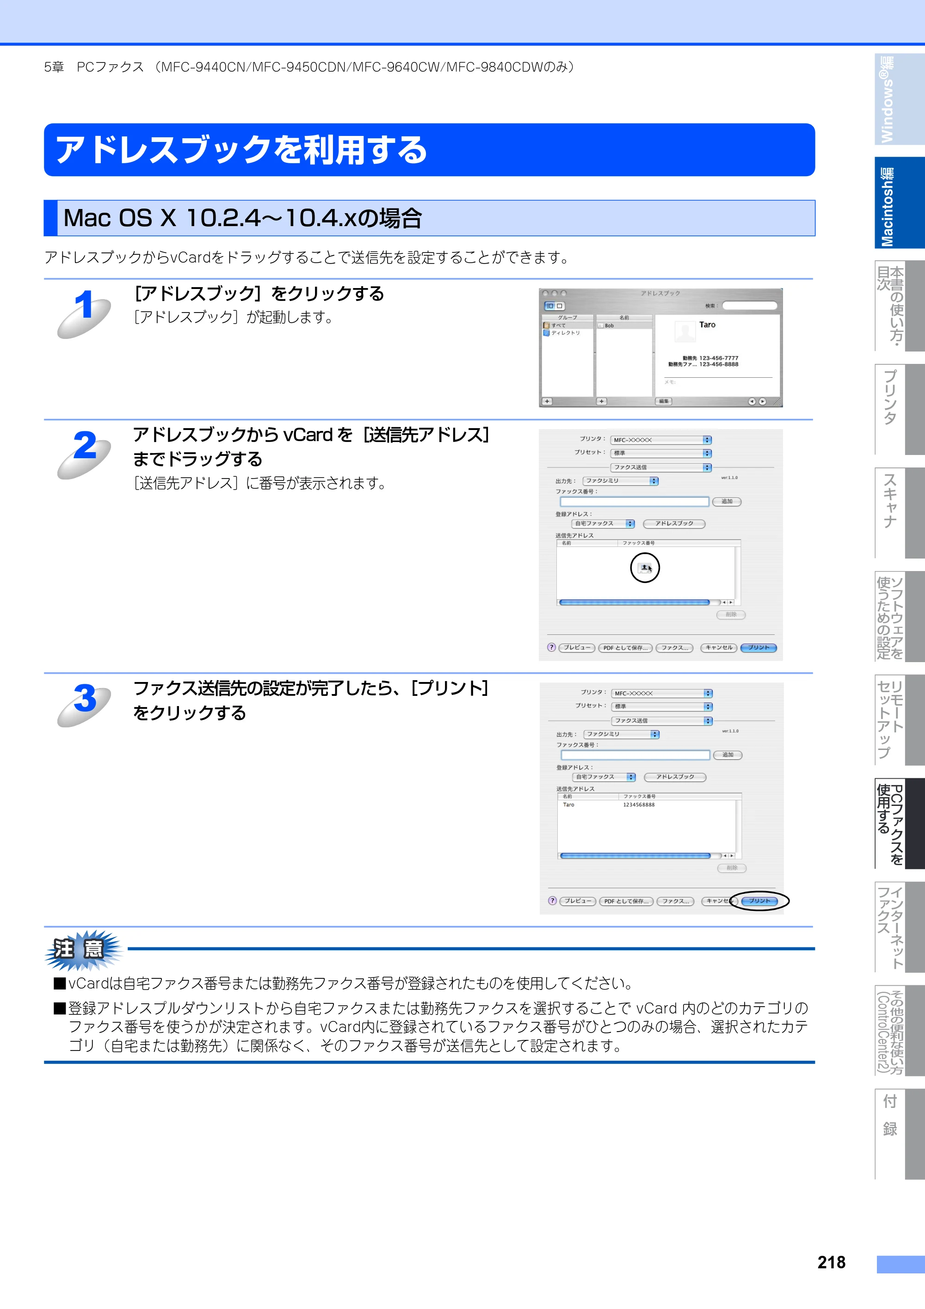Click the circled プリント button in step 3 dialog

tap(759, 901)
